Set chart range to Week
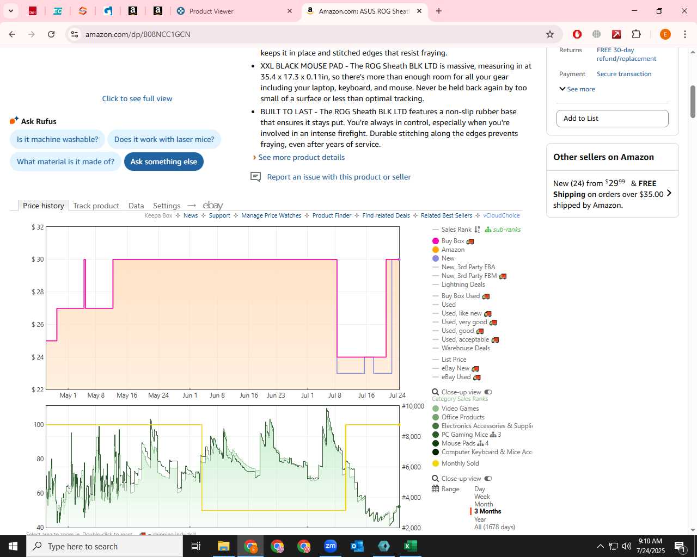This screenshot has width=697, height=557. 482,497
